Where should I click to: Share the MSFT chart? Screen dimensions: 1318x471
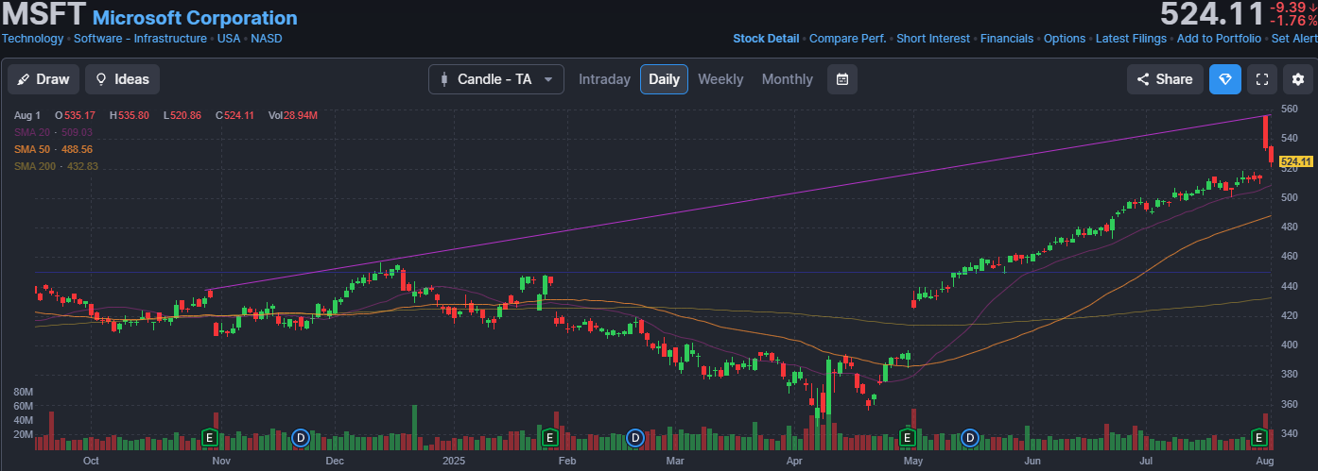pyautogui.click(x=1165, y=79)
